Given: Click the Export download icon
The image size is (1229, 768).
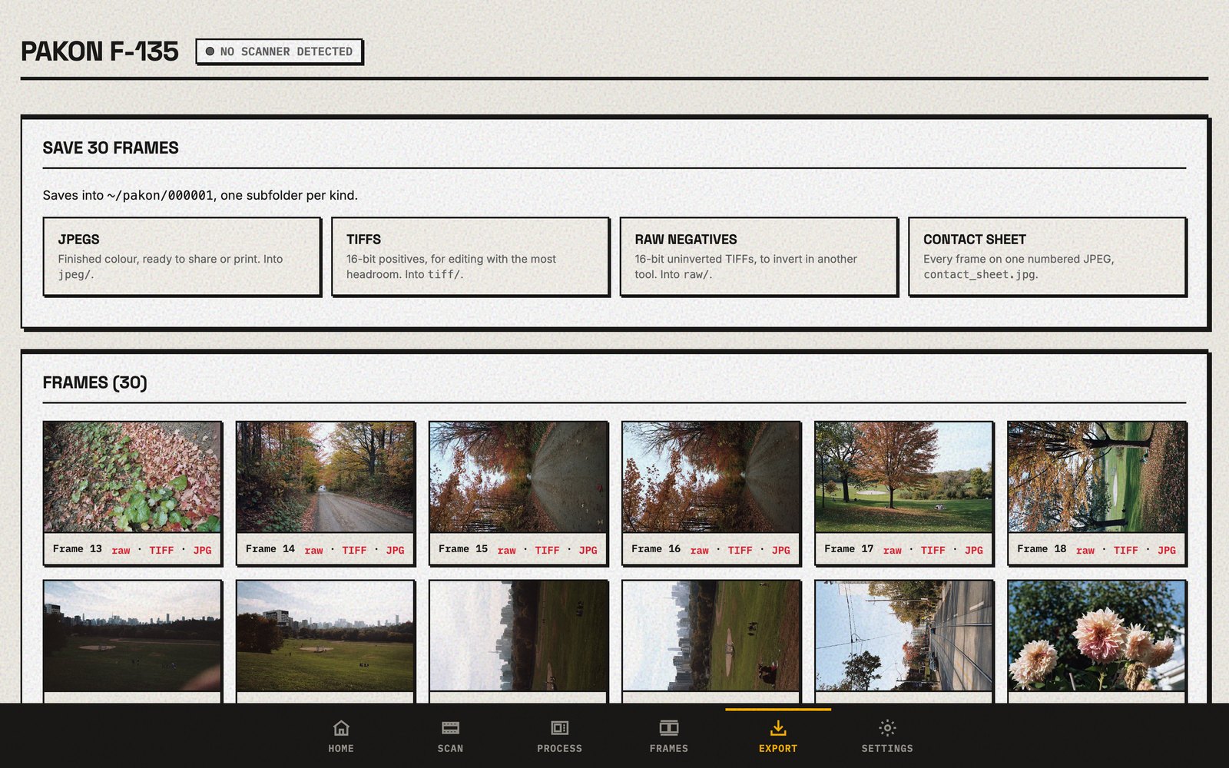Looking at the screenshot, I should (778, 727).
